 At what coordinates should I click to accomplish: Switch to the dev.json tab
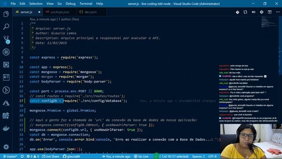[x=90, y=12]
